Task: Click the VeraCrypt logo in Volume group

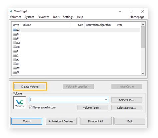Action: click(20, 102)
